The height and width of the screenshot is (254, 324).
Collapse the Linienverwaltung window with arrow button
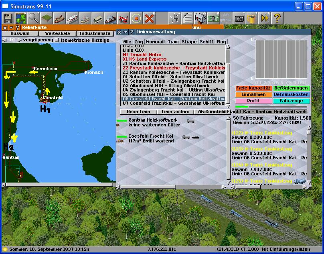coord(125,32)
